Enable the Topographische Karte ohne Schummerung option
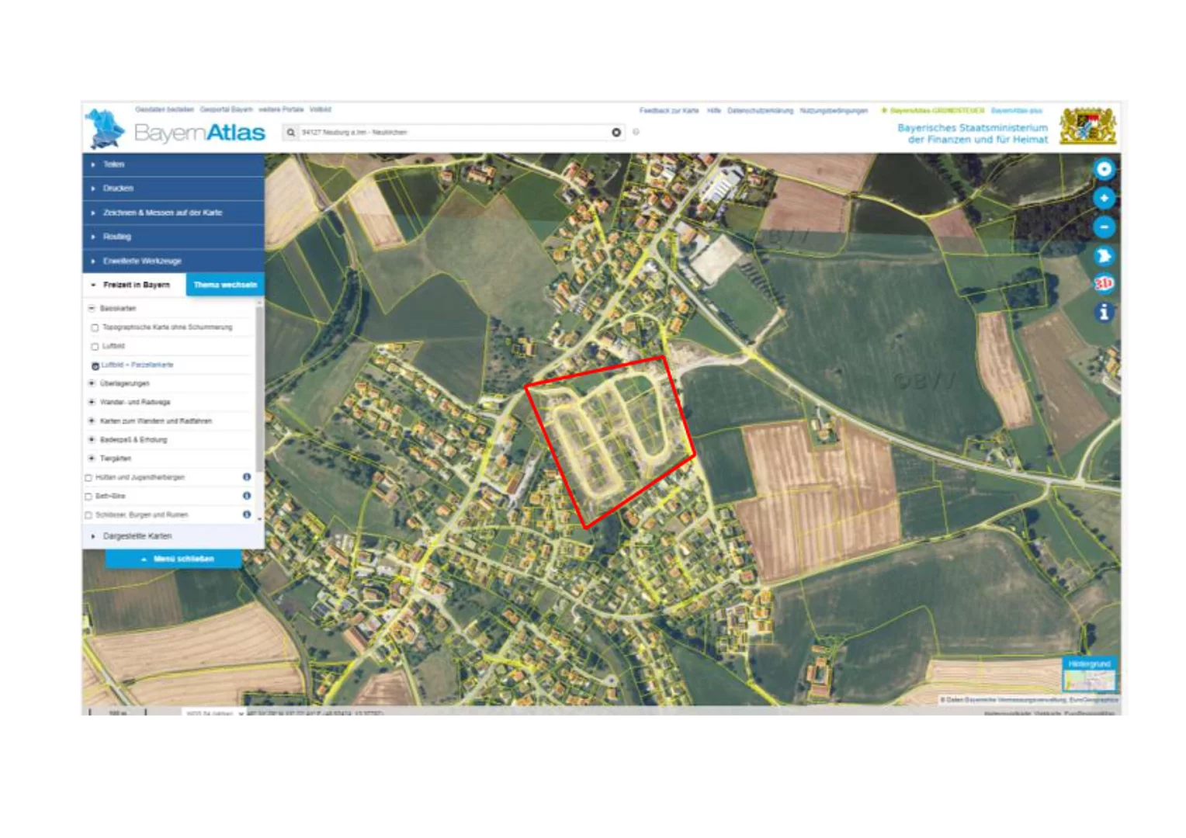 click(95, 327)
